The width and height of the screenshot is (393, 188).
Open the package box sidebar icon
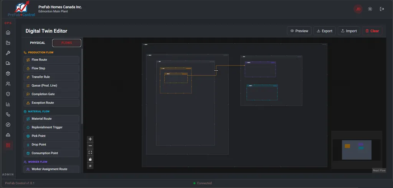(8, 73)
